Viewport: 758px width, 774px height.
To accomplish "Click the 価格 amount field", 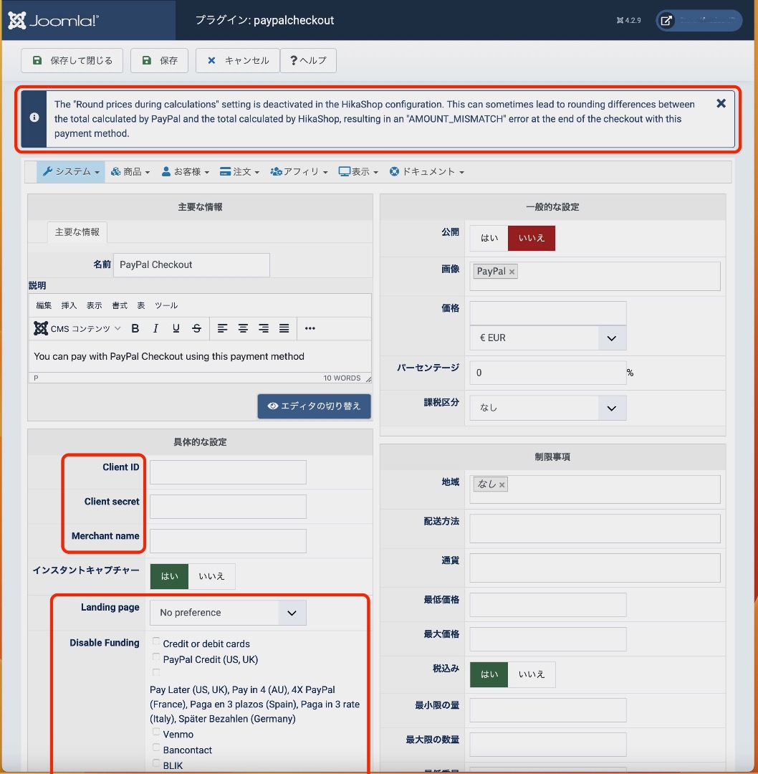I will coord(548,313).
